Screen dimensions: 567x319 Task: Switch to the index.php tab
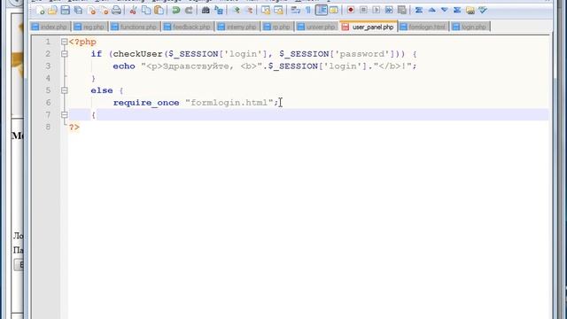pos(50,27)
